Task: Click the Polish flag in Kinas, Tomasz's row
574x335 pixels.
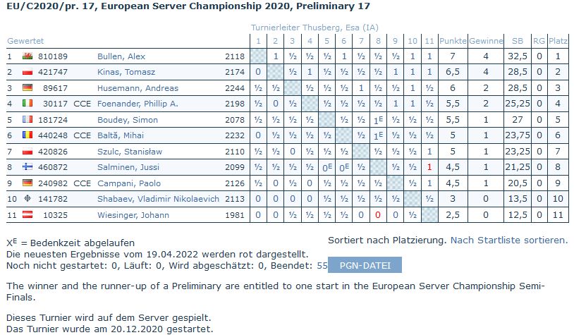Action: 28,72
